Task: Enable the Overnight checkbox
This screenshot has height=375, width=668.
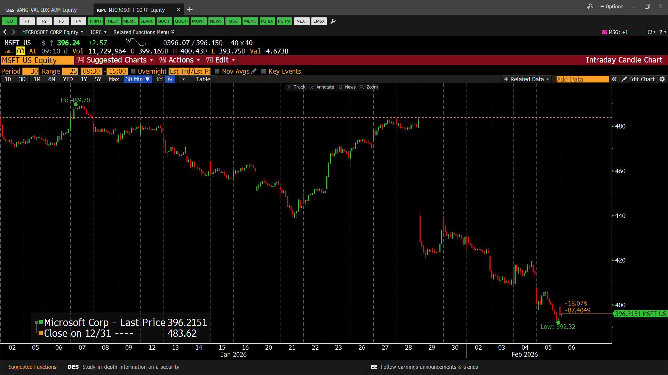Action: point(133,71)
